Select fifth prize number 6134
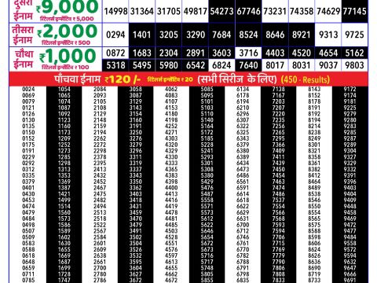Viewport: 377px width, 283px height. click(x=243, y=89)
